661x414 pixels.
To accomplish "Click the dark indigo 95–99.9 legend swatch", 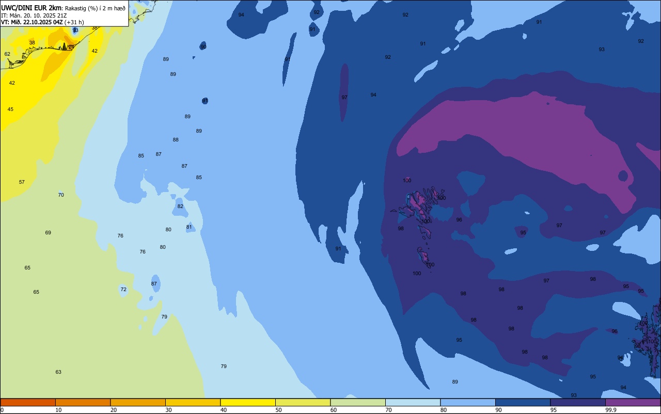I will point(578,402).
